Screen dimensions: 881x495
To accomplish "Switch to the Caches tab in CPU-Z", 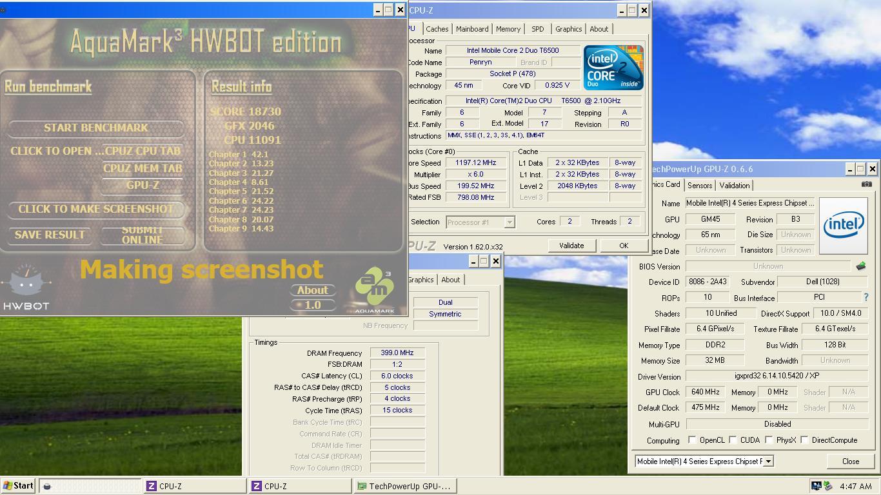I will pyautogui.click(x=437, y=29).
